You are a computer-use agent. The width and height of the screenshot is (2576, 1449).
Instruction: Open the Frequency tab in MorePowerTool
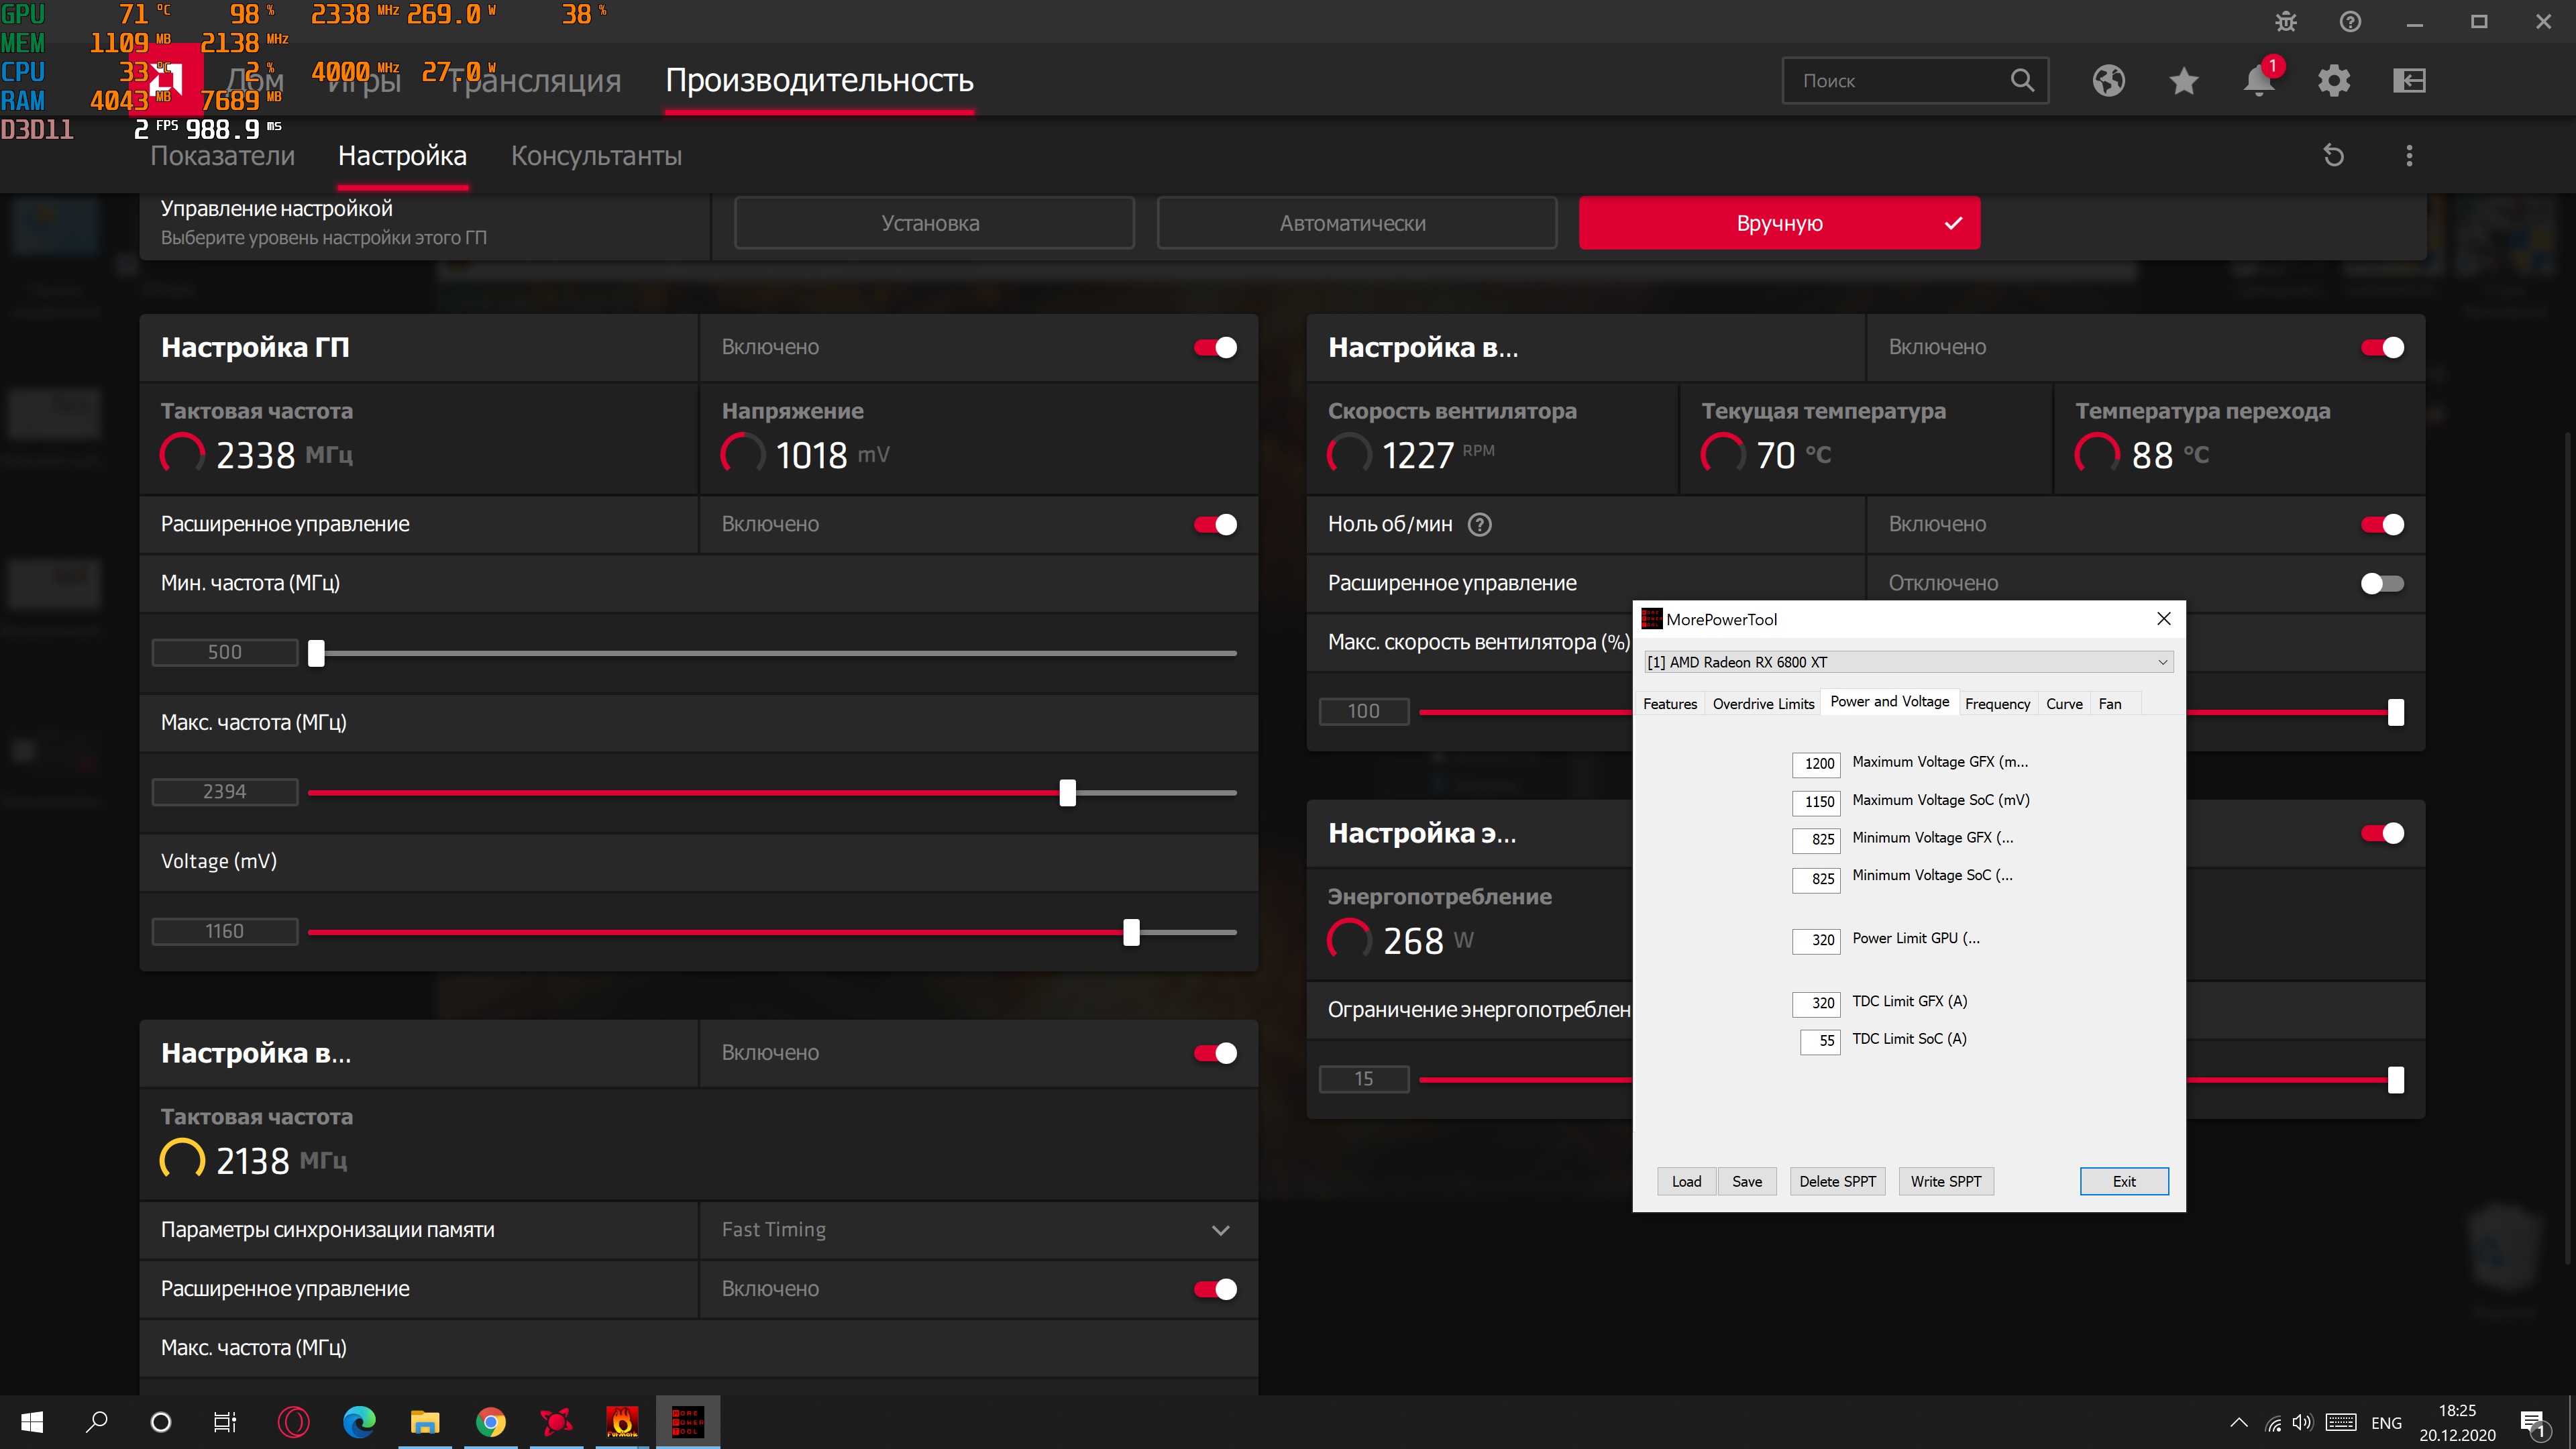[1997, 704]
